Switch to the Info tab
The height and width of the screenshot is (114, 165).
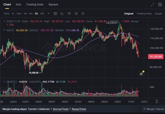click(19, 4)
